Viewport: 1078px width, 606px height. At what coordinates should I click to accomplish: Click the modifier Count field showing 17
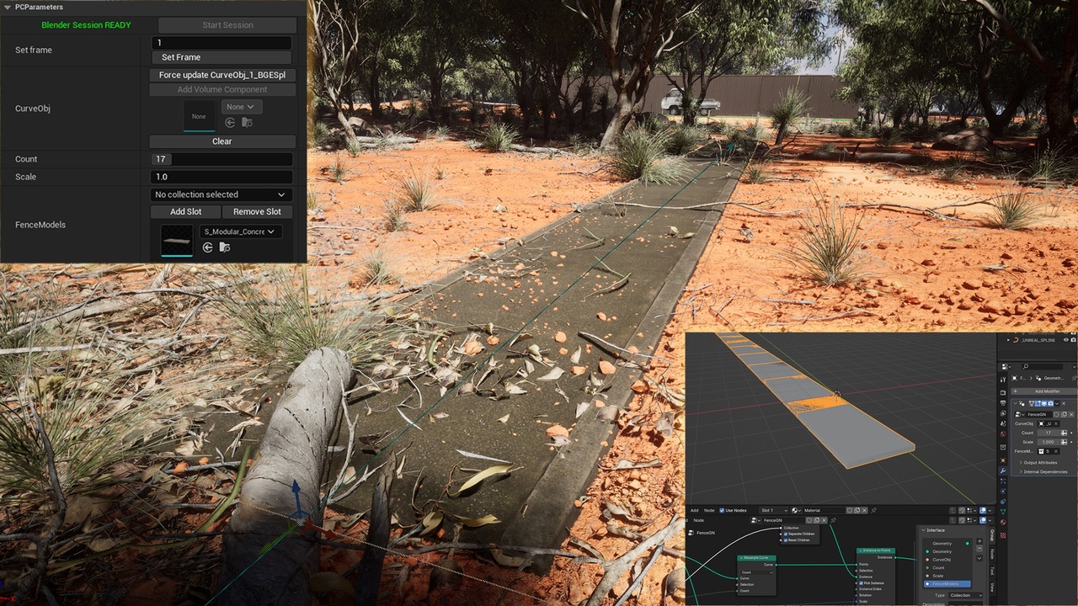(1049, 433)
